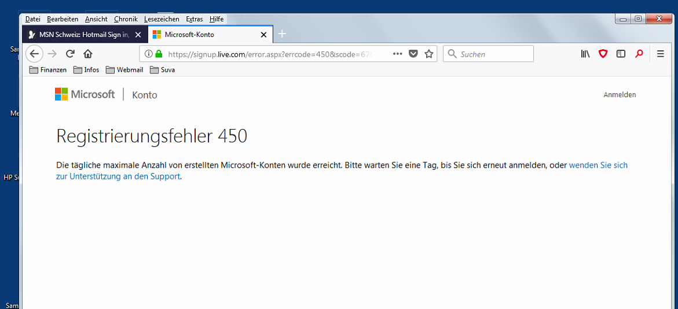Close the Microsoft-Konto tab

[x=263, y=35]
